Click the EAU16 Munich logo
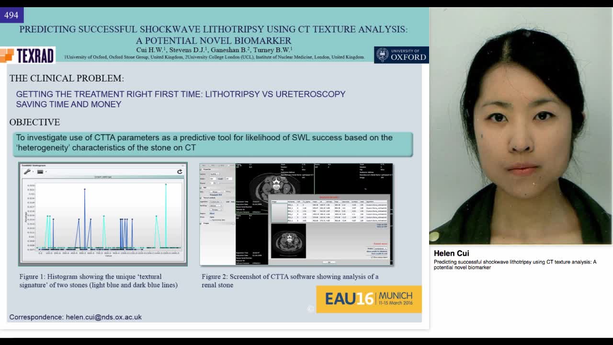Screen dimensions: 613x345 pos(368,299)
